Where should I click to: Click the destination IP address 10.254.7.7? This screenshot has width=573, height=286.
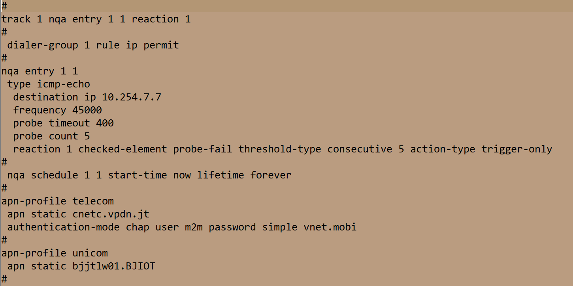pos(132,97)
